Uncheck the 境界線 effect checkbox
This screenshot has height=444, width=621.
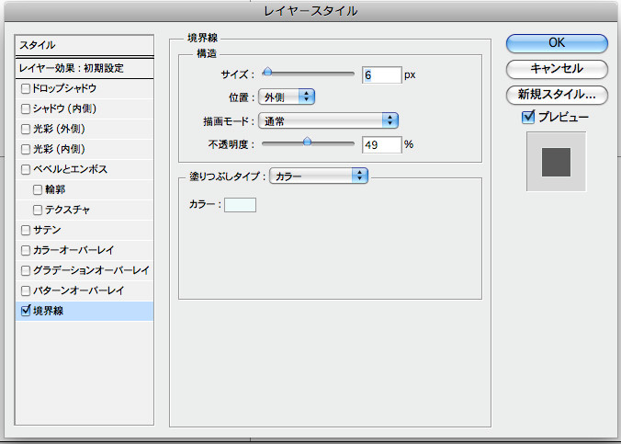pyautogui.click(x=26, y=311)
